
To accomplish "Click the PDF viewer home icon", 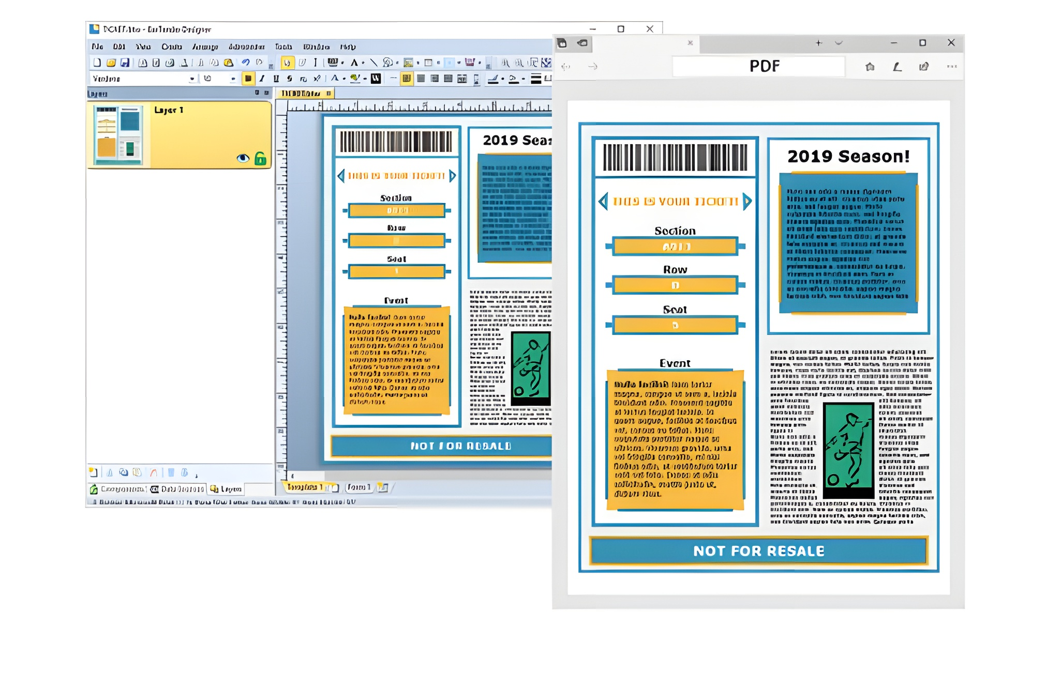I will click(870, 67).
